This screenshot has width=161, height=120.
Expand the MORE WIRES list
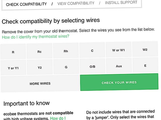coord(40,83)
